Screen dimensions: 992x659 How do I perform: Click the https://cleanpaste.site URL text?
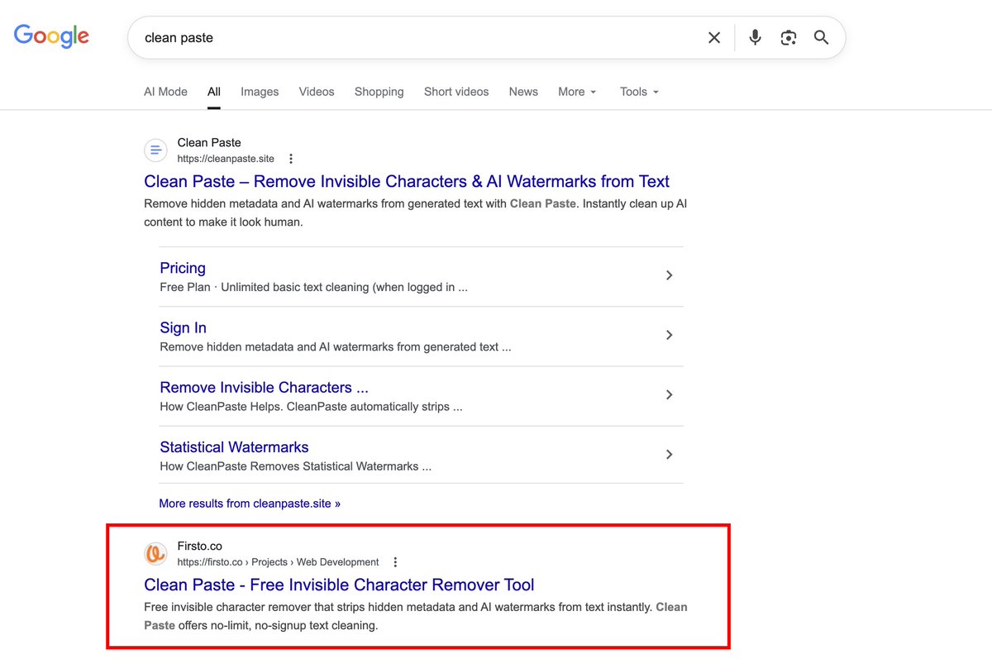coord(226,159)
